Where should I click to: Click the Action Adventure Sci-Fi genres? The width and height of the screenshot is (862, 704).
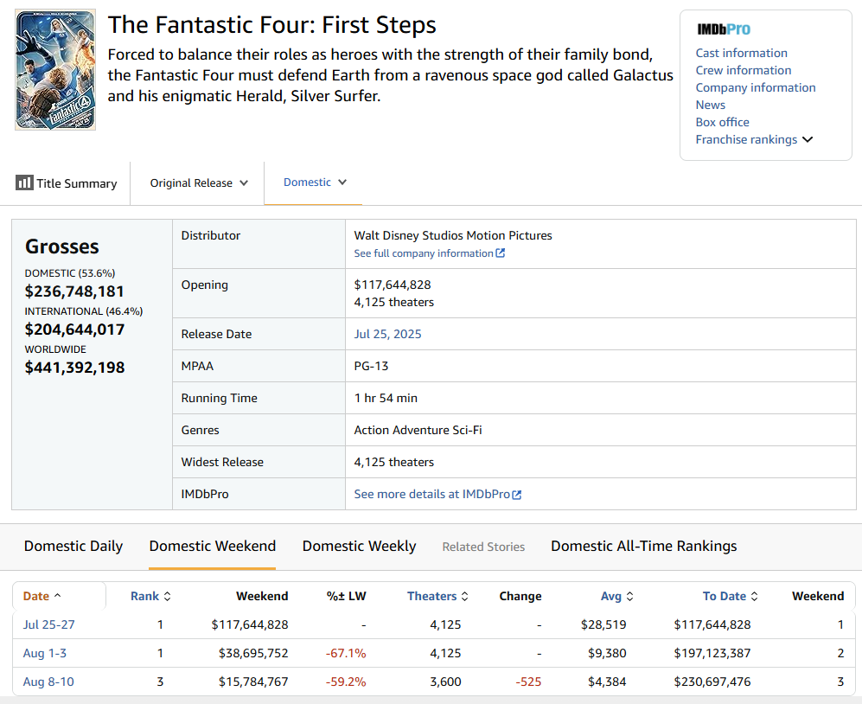tap(418, 430)
